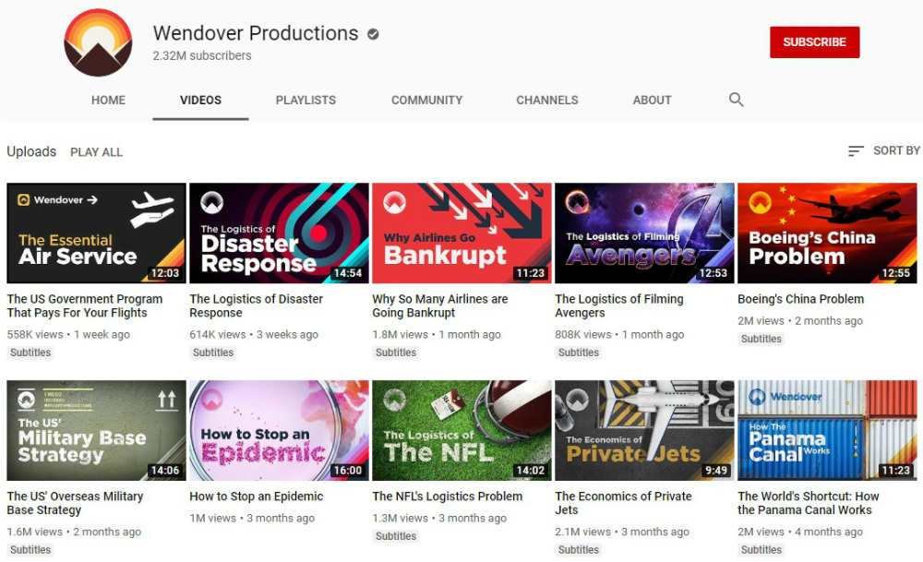Click the Why Airlines Go Bankrupt thumbnail

461,233
